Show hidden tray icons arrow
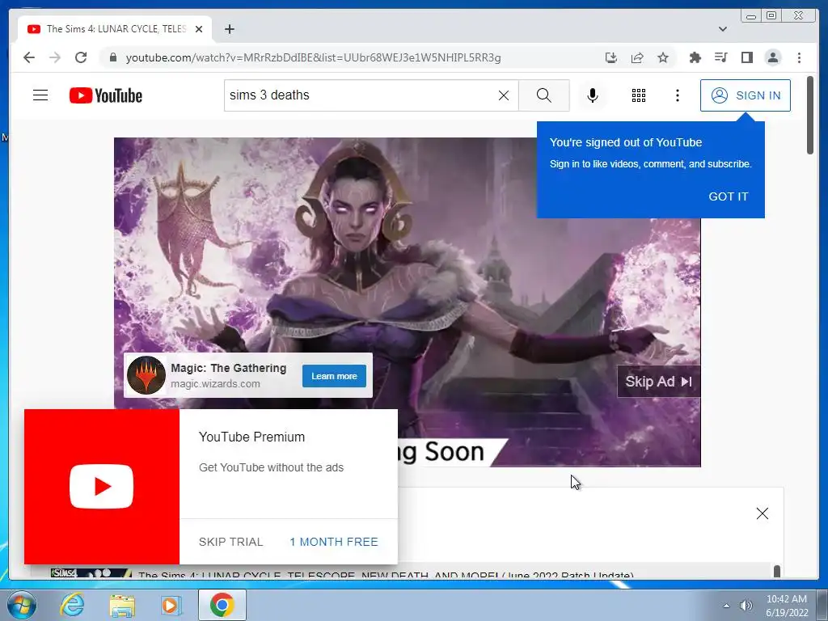The image size is (828, 621). [x=727, y=606]
